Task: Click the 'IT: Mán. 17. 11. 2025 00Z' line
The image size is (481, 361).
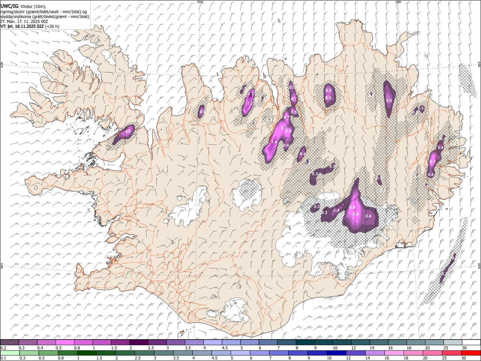Action: click(24, 21)
